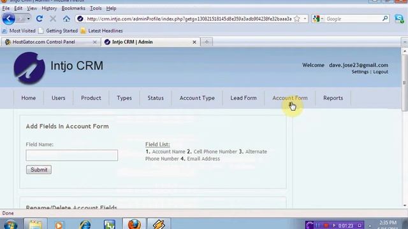Click the search magnifier icon

(x=385, y=18)
